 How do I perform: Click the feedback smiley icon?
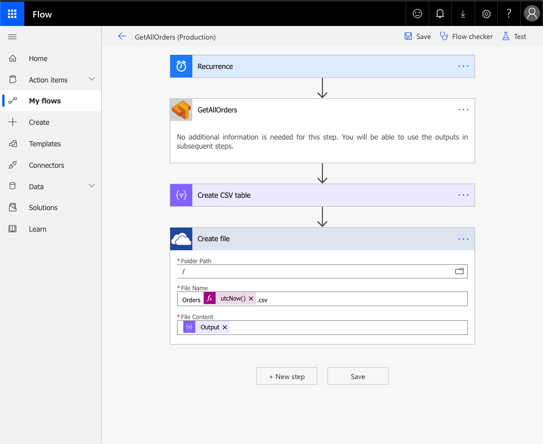pos(417,14)
